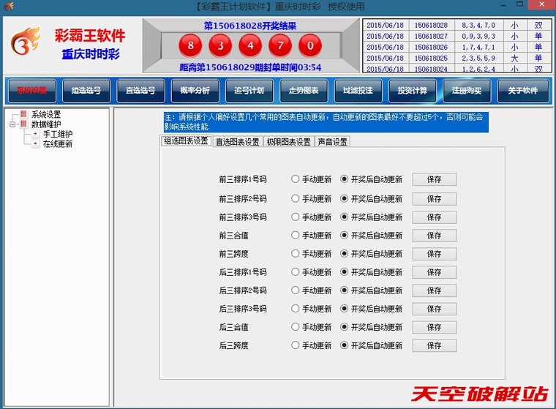Image resolution: width=556 pixels, height=409 pixels.
Task: Switch to the 直选图表设置 tab
Action: click(x=237, y=142)
